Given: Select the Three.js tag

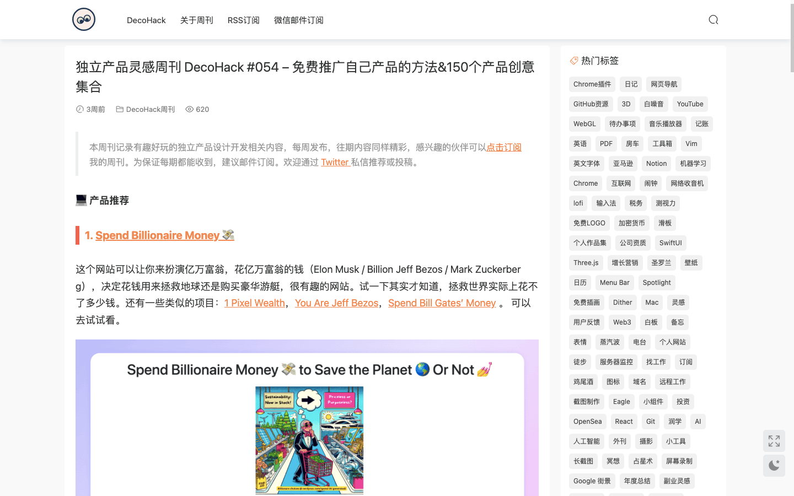Looking at the screenshot, I should tap(586, 263).
